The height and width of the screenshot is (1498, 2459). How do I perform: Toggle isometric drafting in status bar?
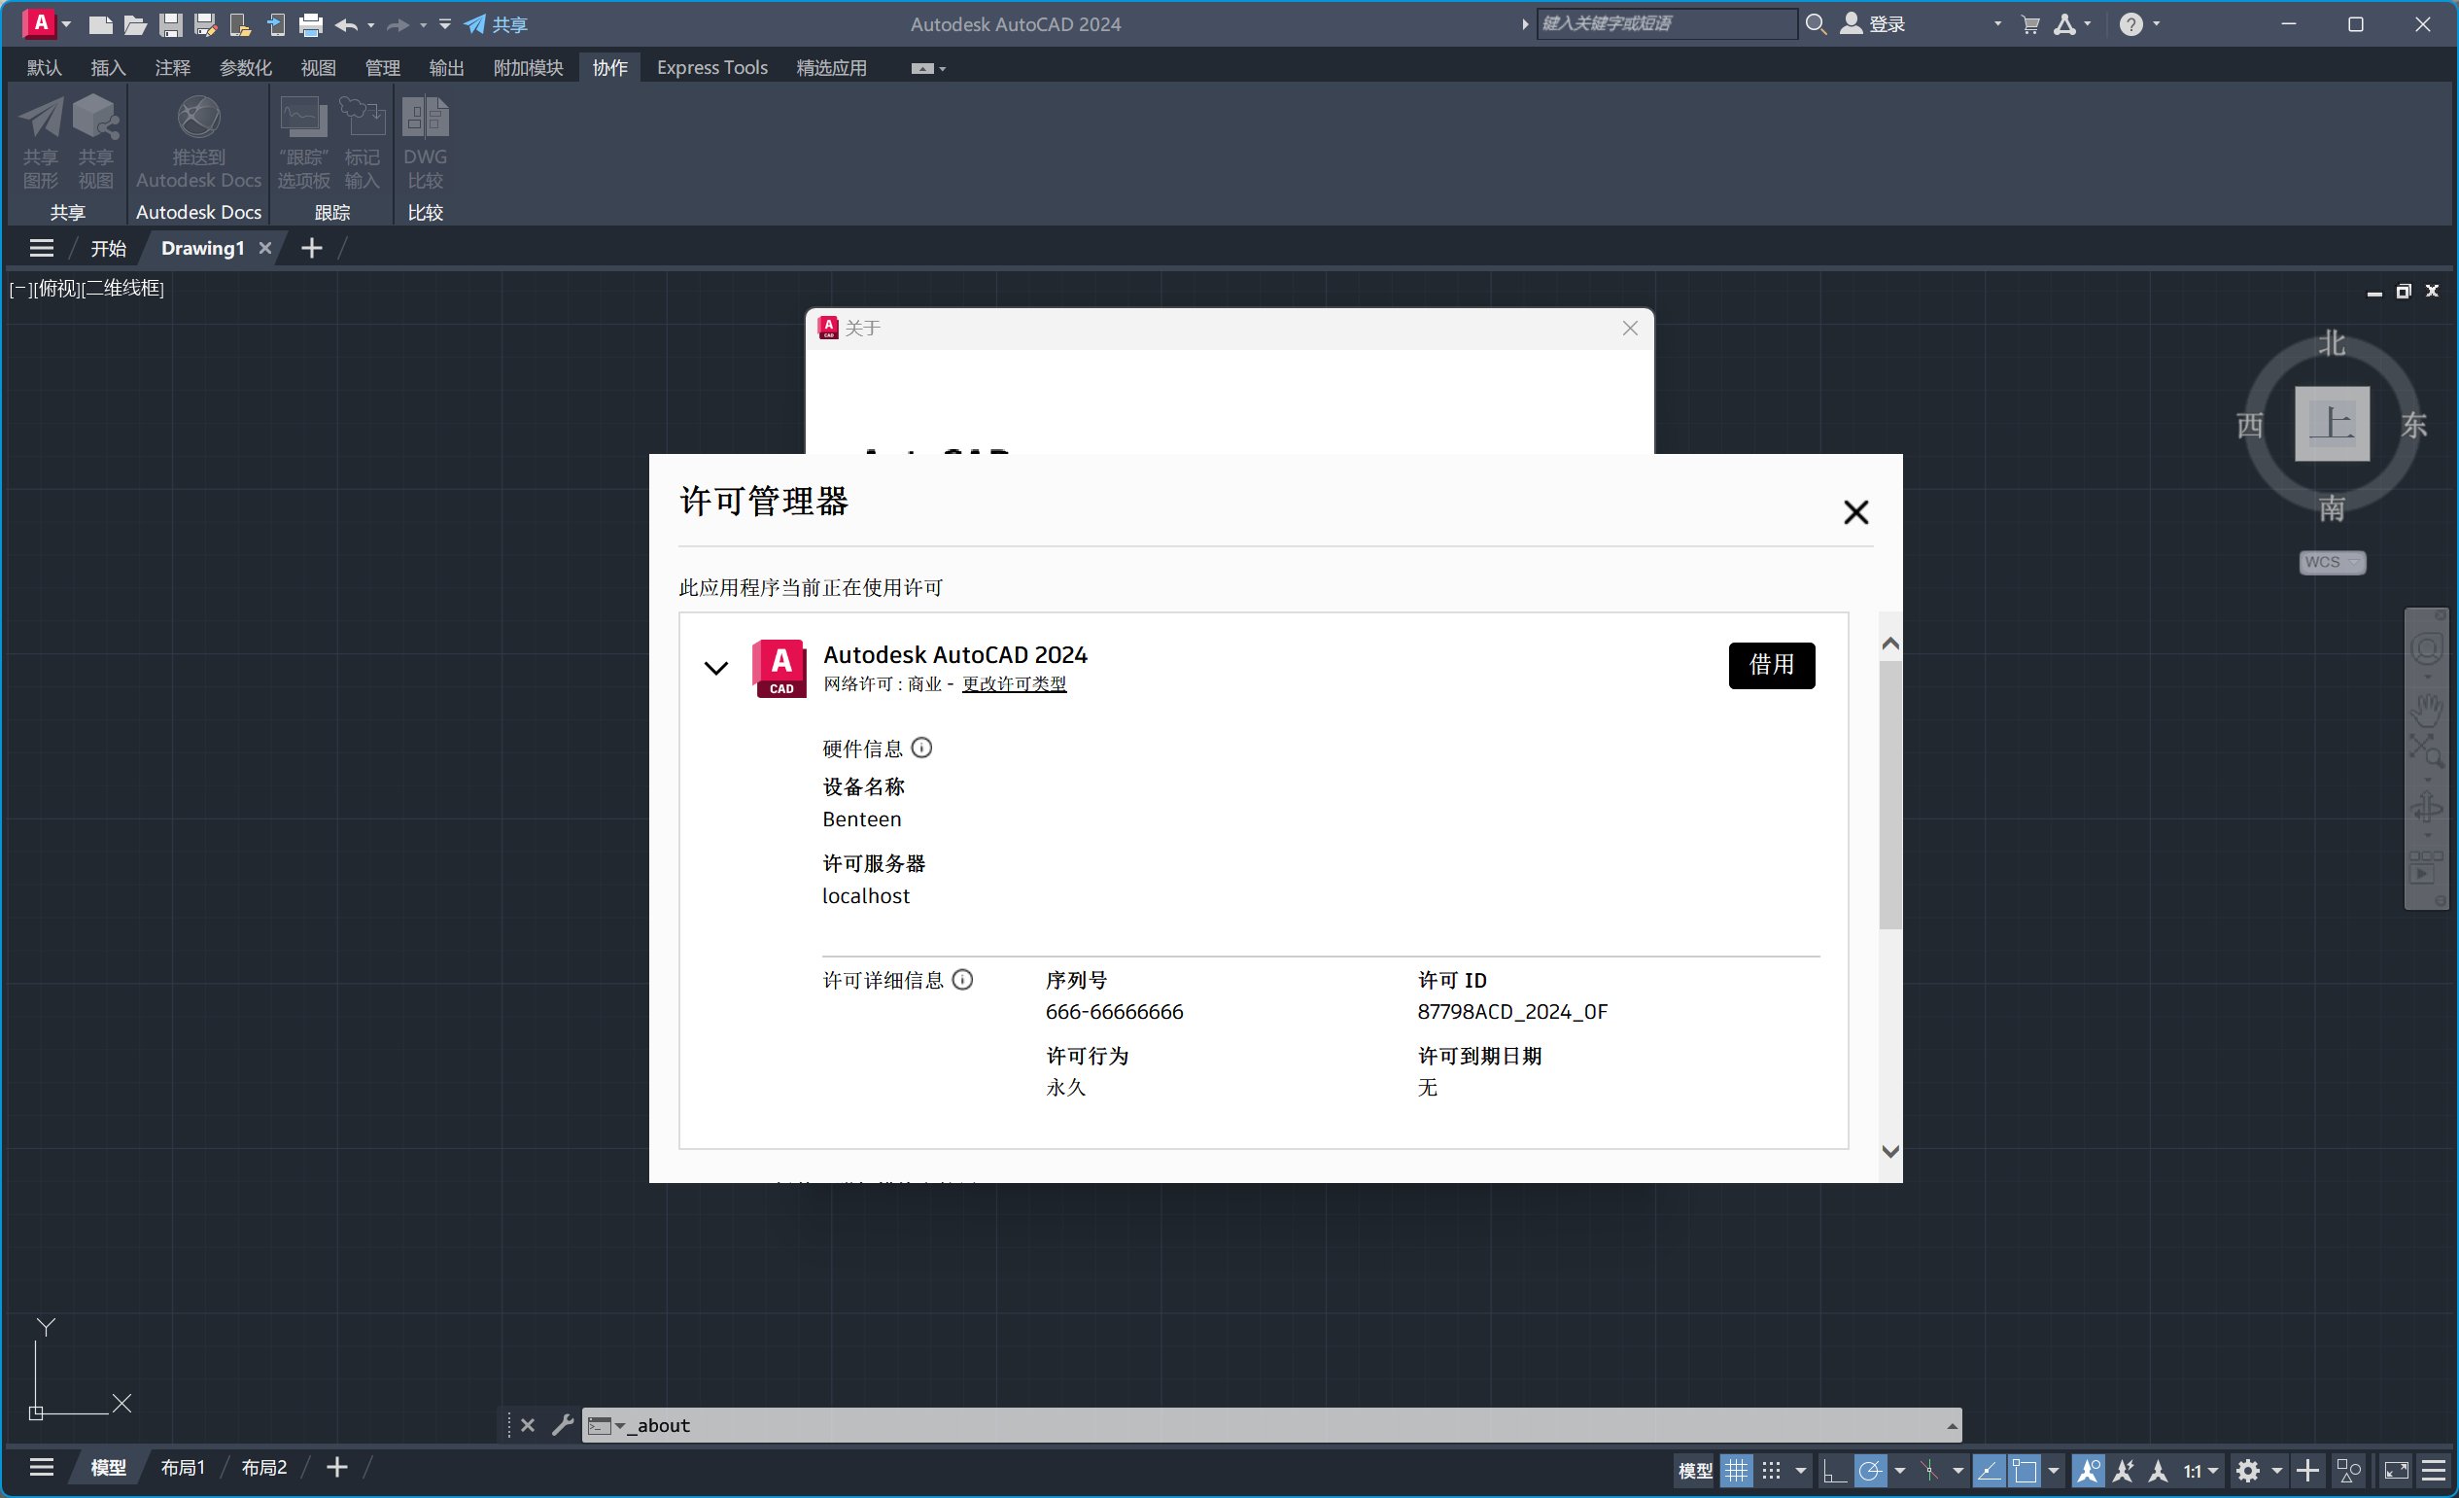pyautogui.click(x=1930, y=1471)
